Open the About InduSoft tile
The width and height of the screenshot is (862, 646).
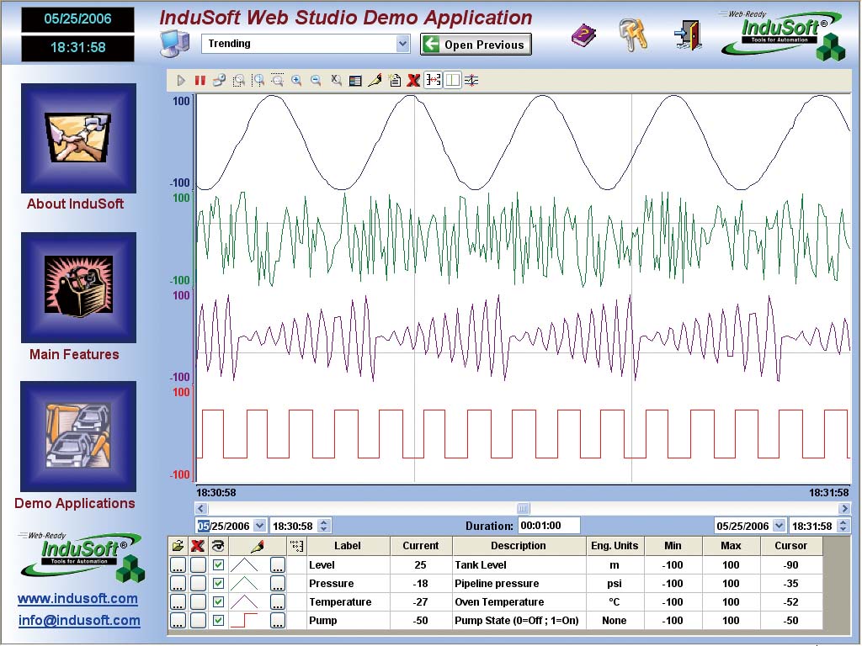coord(78,138)
